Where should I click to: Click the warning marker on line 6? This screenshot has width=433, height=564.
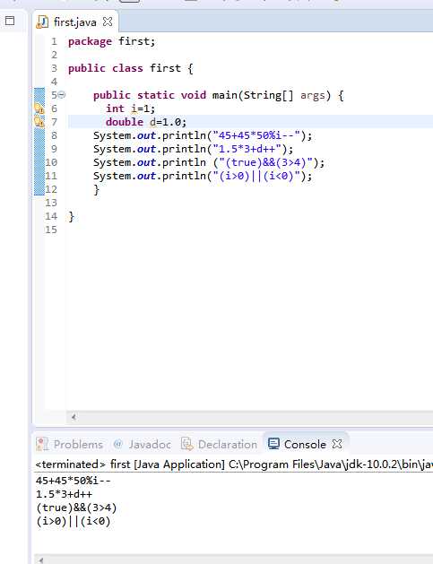(x=39, y=108)
